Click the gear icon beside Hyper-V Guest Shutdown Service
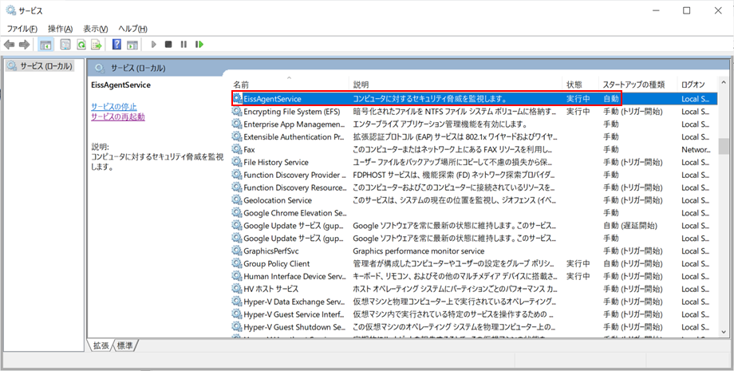 237,326
